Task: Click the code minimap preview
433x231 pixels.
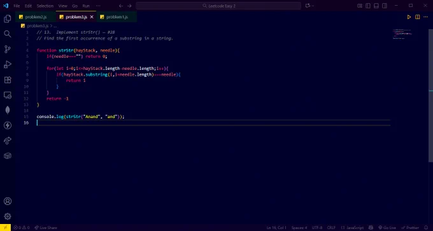Action: coord(402,34)
